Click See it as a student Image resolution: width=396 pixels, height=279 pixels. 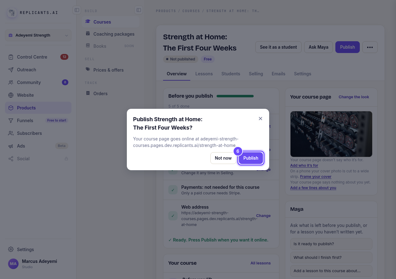pyautogui.click(x=278, y=47)
